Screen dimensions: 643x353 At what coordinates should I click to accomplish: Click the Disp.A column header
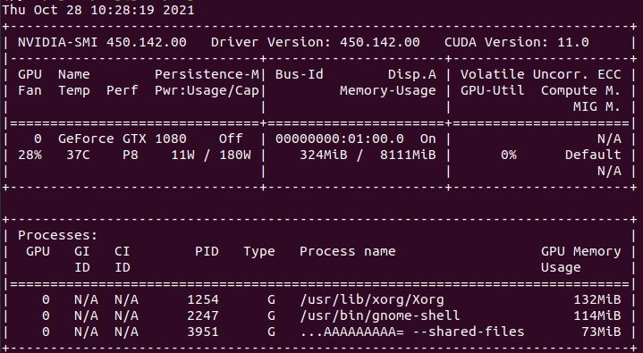pyautogui.click(x=412, y=75)
